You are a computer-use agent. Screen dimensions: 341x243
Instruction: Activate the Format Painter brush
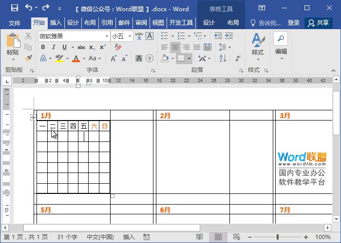pyautogui.click(x=28, y=58)
